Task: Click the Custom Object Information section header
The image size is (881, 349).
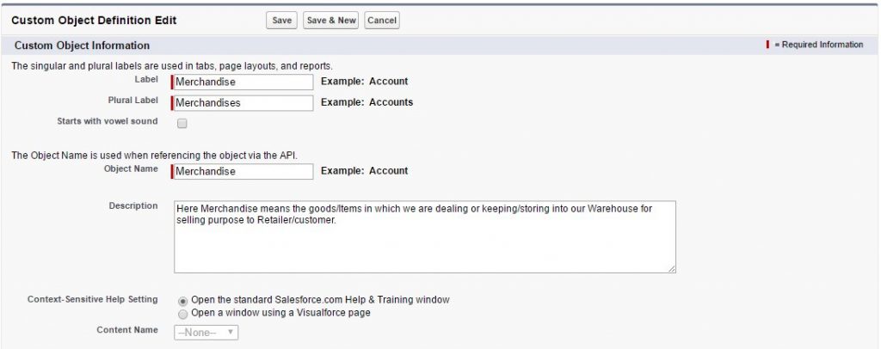Action: 83,46
